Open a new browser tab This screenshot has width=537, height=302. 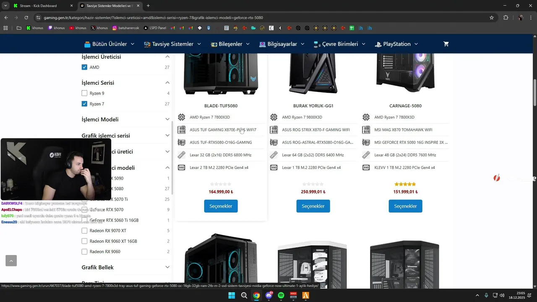coord(148,6)
